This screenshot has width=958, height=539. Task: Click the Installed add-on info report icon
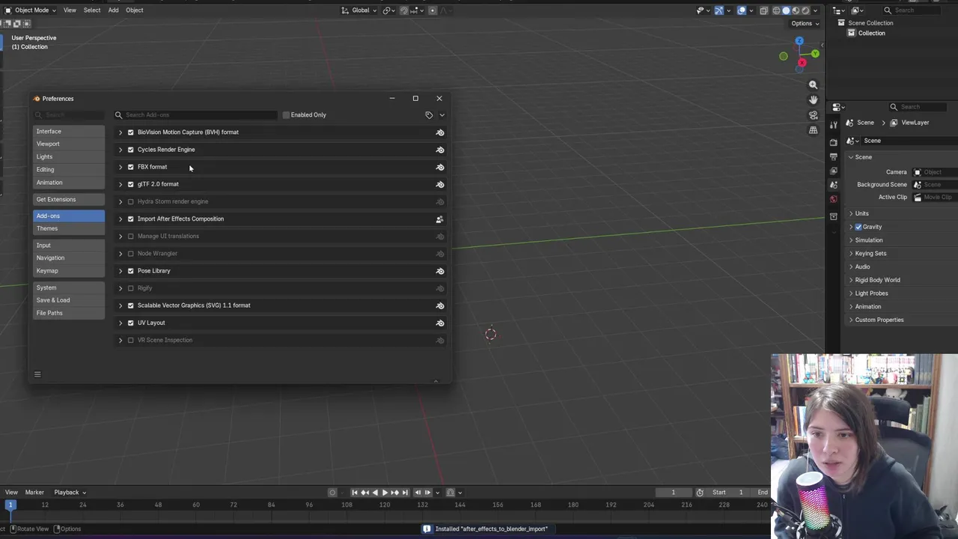[x=427, y=529]
